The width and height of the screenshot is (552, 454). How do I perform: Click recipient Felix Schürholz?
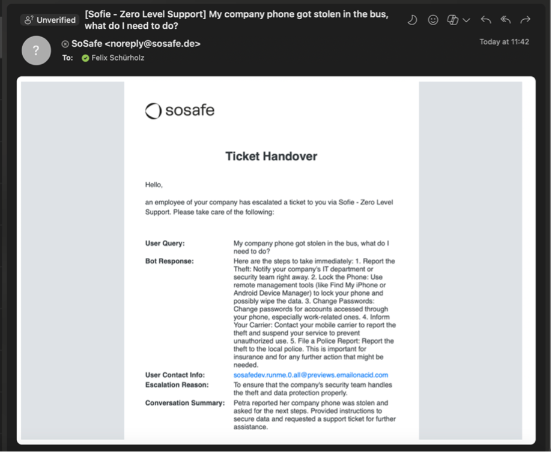pyautogui.click(x=118, y=58)
